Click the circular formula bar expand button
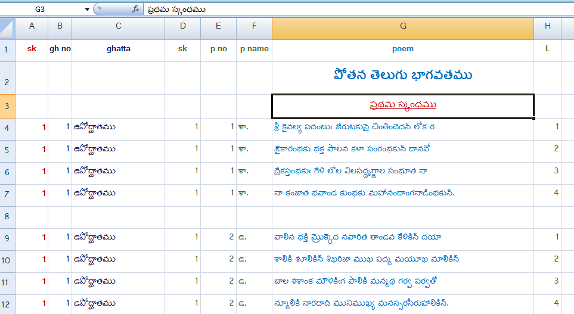Viewport: 574px width, 314px height. (99, 9)
